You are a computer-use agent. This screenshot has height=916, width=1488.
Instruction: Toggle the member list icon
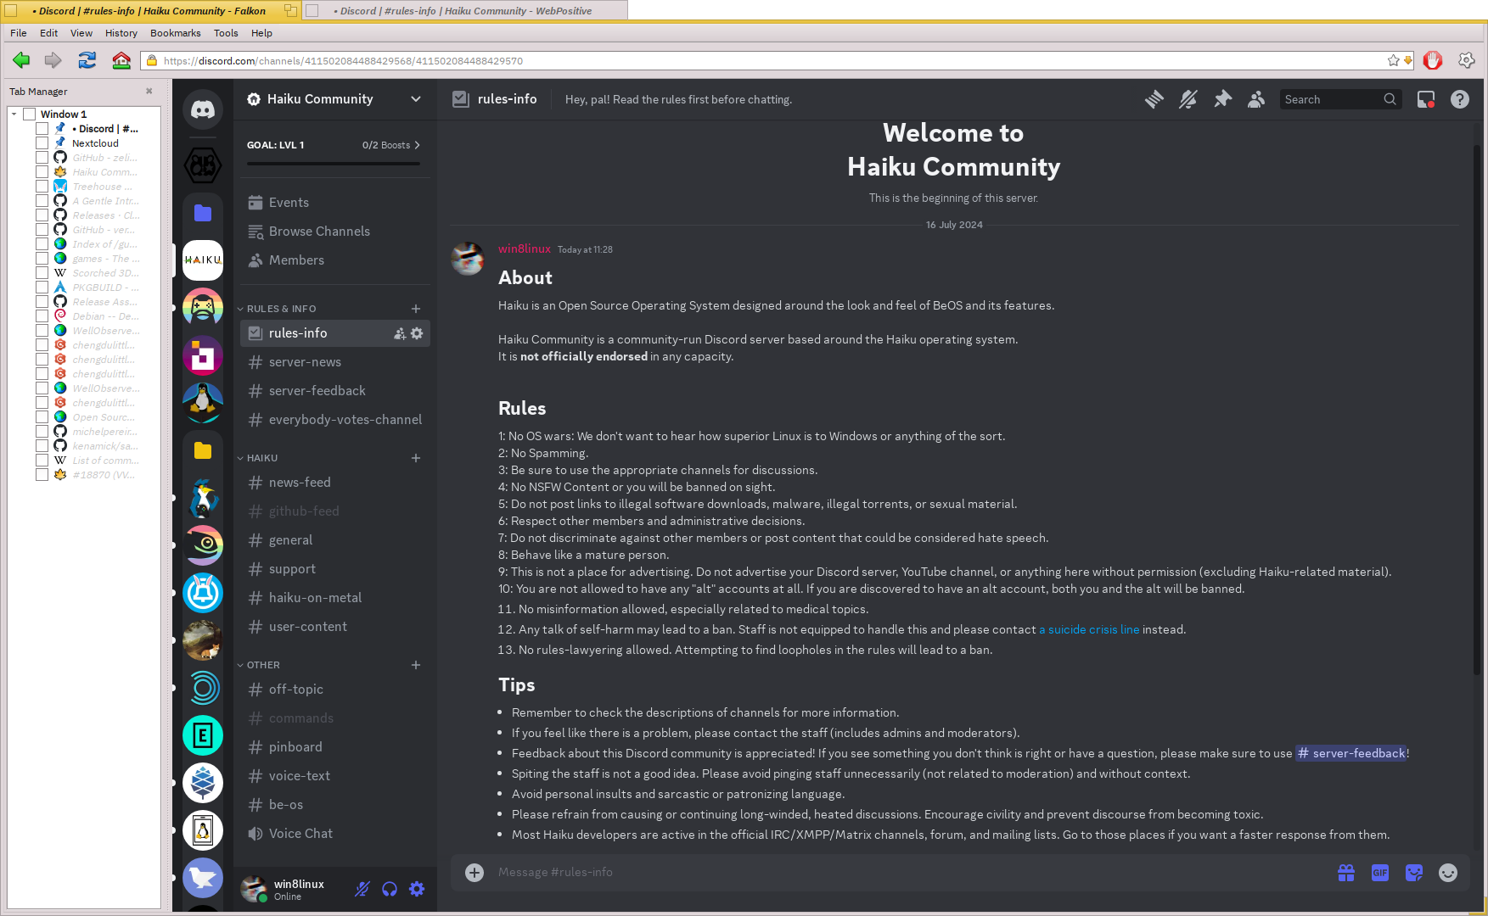[1256, 99]
